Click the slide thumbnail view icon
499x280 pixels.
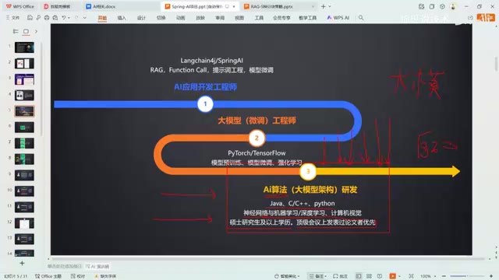tap(26, 31)
